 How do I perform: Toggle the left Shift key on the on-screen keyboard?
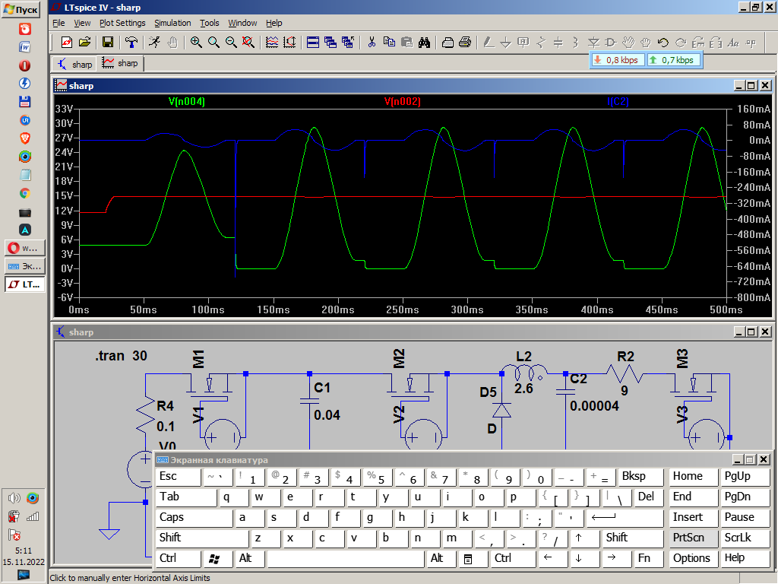[201, 538]
